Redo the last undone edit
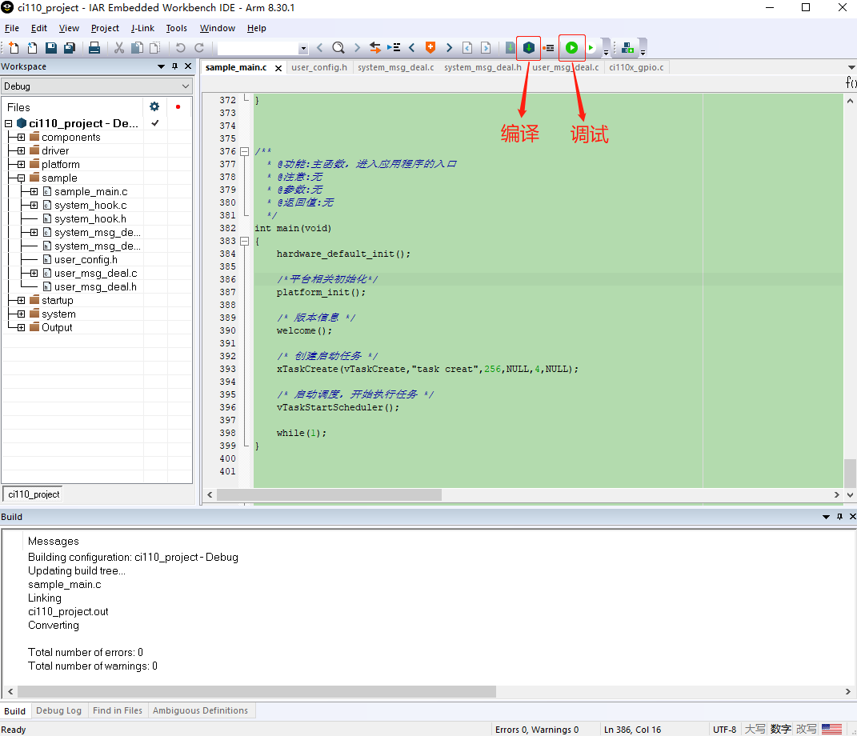 tap(199, 48)
